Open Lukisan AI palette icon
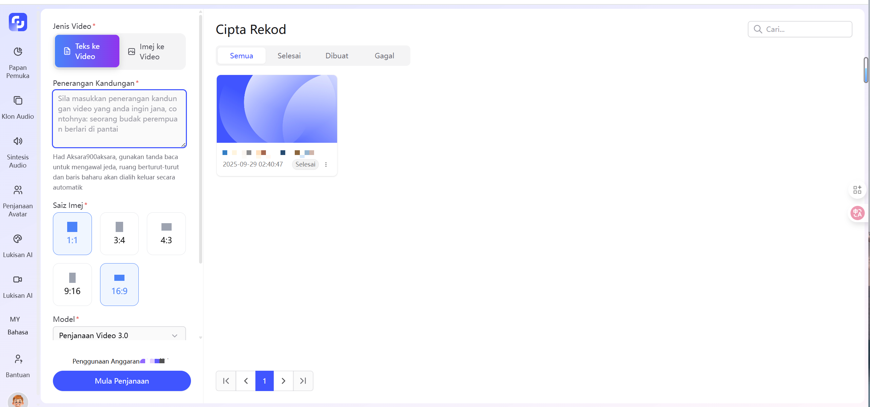 click(x=18, y=239)
